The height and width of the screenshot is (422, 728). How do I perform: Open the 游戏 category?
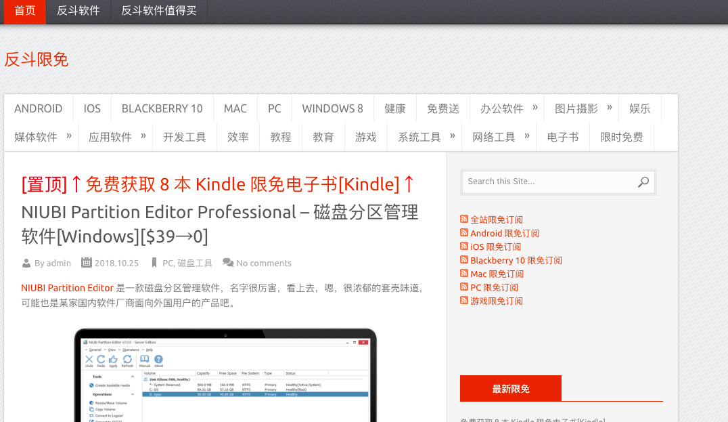pos(366,137)
